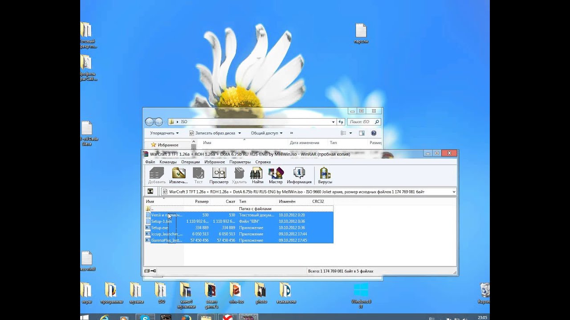Click the help icon in ISO Explorer window

point(374,133)
